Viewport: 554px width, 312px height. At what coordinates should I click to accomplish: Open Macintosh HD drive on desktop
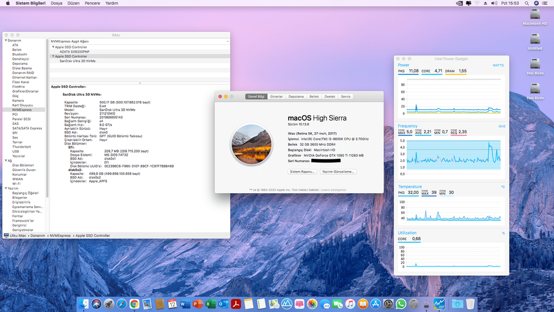tap(535, 17)
